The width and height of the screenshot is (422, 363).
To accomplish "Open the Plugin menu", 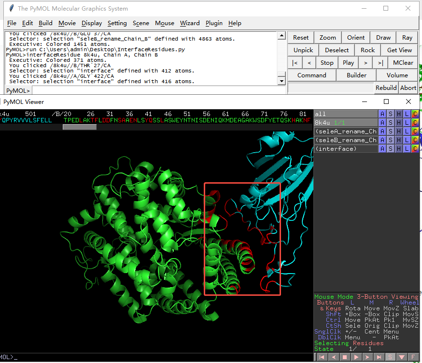I will point(214,23).
